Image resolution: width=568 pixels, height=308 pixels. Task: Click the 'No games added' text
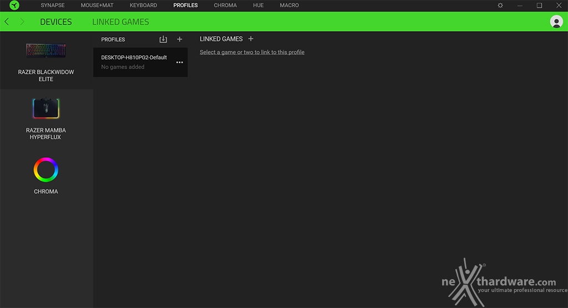point(123,67)
